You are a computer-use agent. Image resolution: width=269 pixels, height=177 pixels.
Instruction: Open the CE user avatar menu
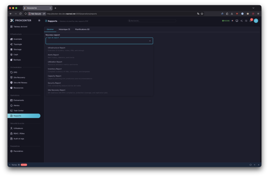(256, 21)
